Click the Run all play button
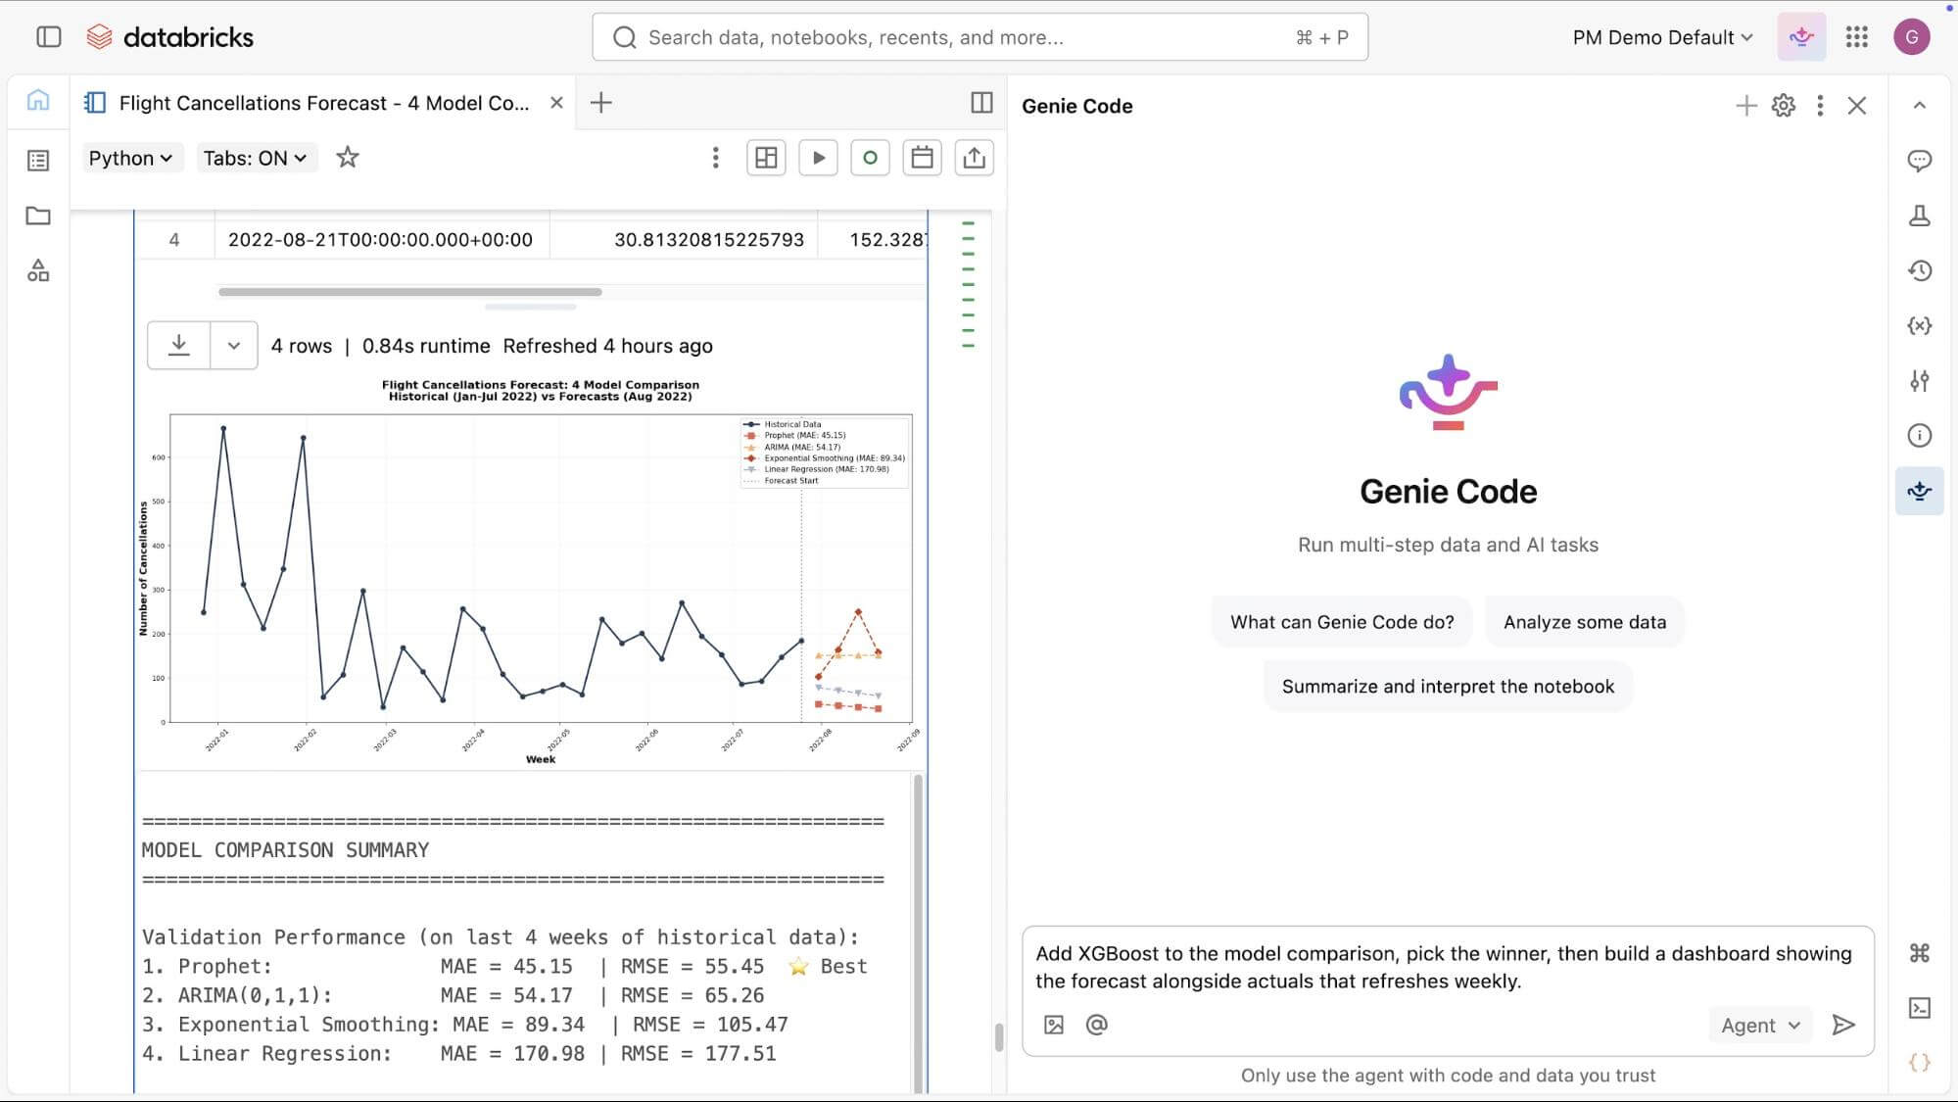This screenshot has width=1958, height=1102. [x=818, y=158]
